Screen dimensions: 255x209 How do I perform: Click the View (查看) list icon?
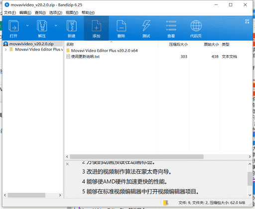coord(171,26)
